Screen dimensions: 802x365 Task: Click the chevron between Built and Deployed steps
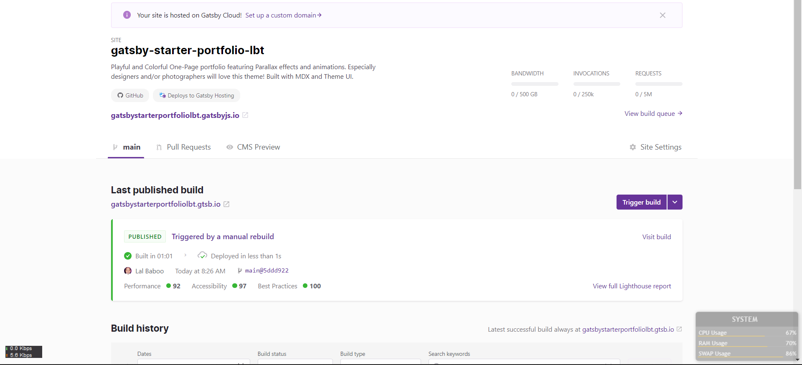[185, 255]
